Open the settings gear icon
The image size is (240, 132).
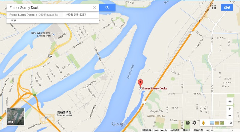pyautogui.click(x=194, y=123)
